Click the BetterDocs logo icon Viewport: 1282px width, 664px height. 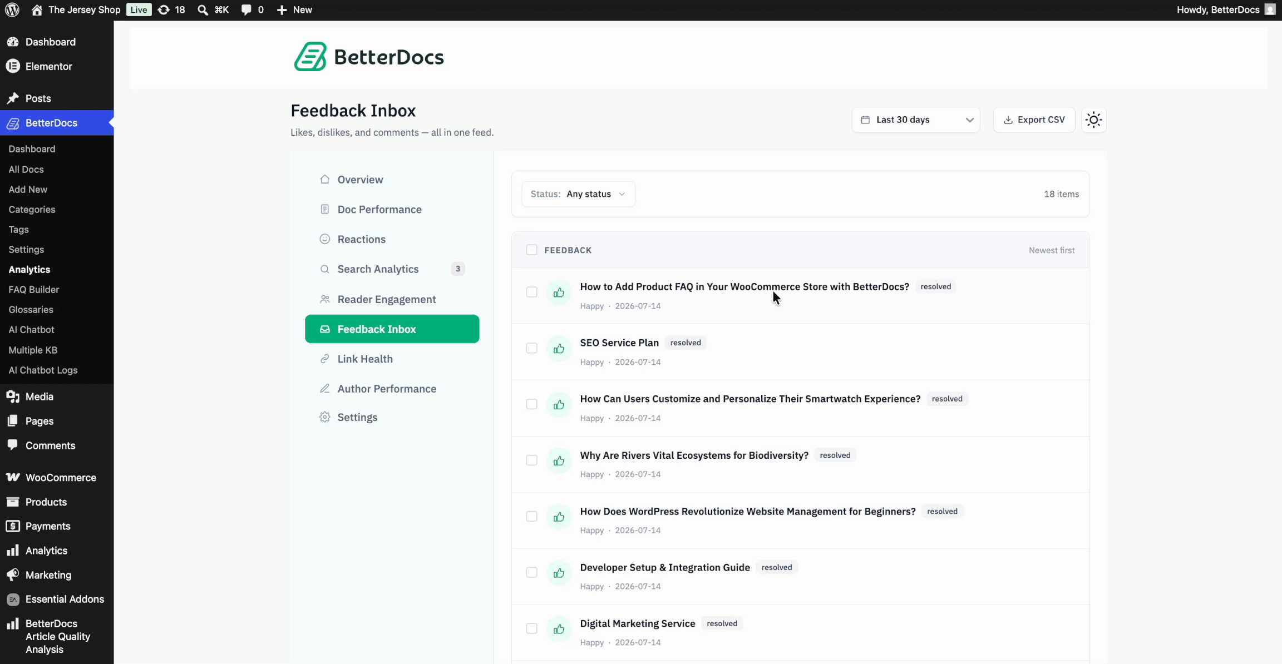pos(310,57)
